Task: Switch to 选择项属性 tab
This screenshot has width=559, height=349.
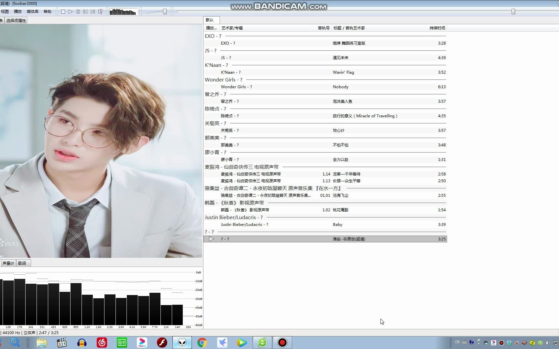Action: [16, 20]
